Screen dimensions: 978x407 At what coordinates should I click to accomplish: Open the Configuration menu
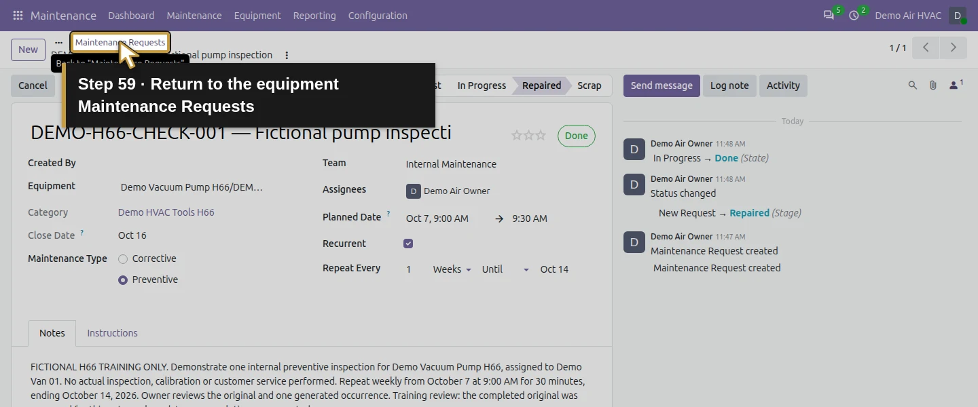coord(378,16)
